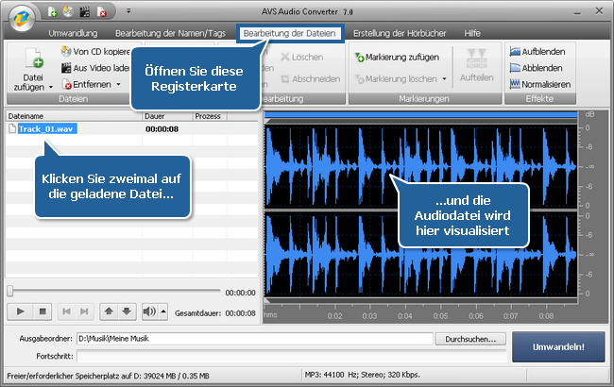Click Markierung zufügen marker icon
The width and height of the screenshot is (614, 387).
click(360, 58)
